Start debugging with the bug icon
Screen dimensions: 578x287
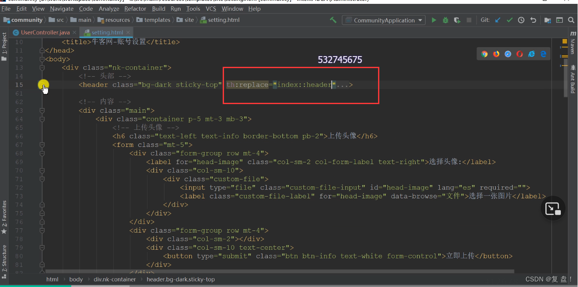point(445,20)
